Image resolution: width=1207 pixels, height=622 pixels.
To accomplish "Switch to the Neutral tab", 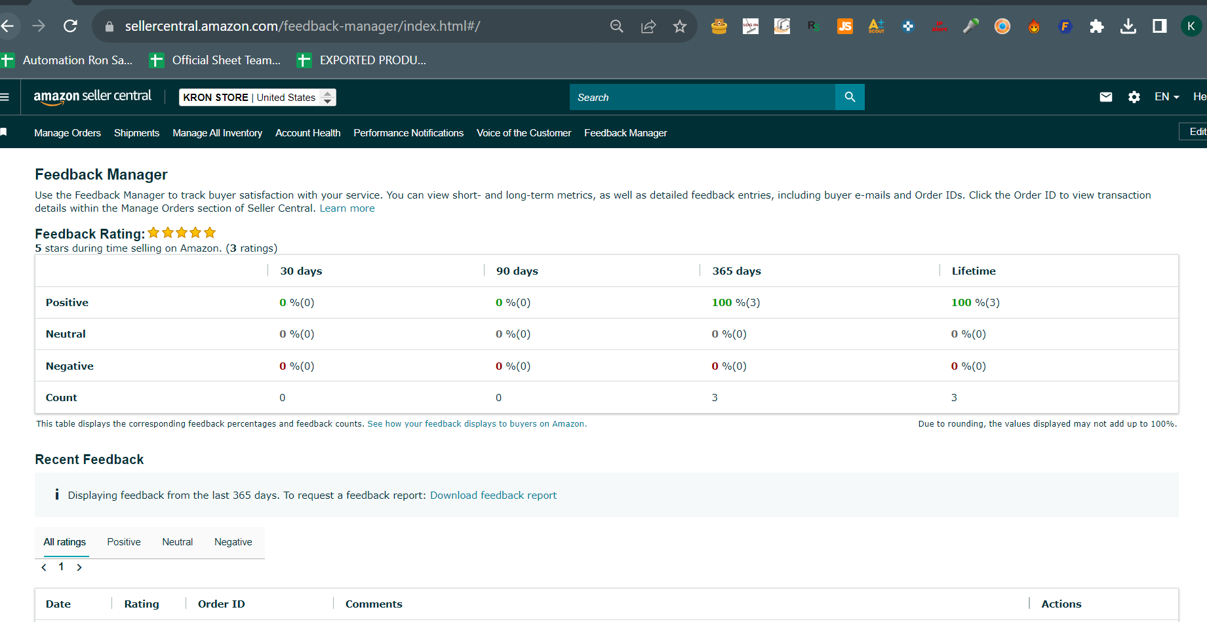I will click(x=178, y=542).
